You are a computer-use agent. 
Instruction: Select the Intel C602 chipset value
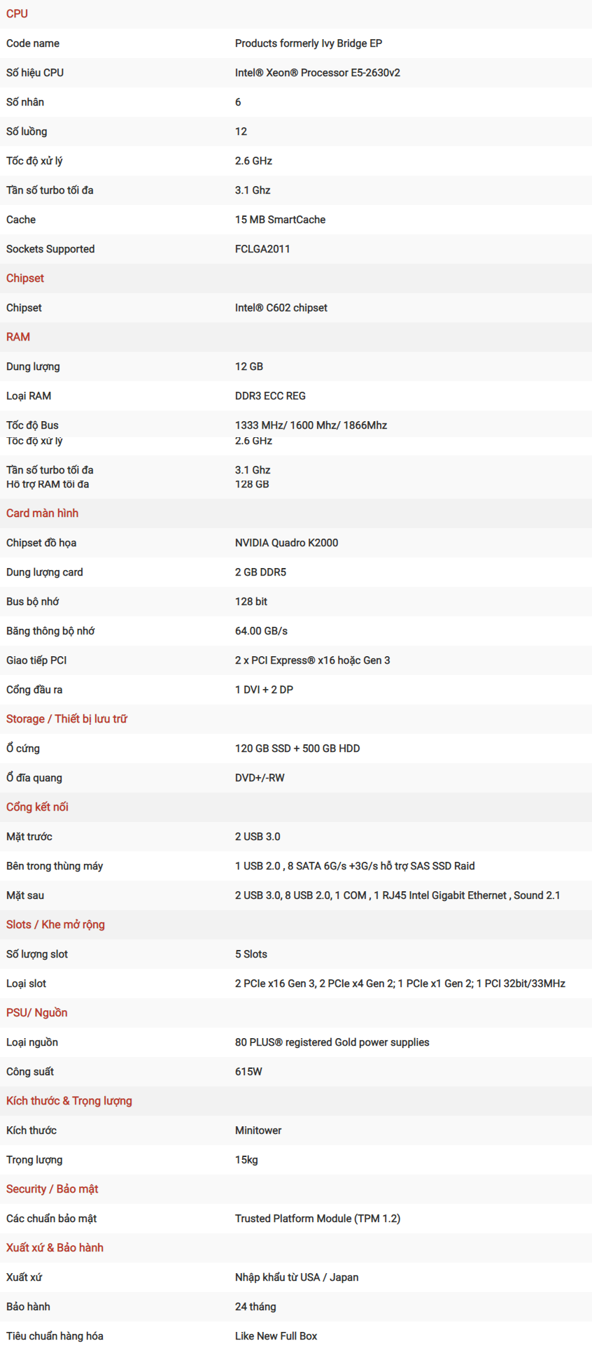pyautogui.click(x=281, y=308)
